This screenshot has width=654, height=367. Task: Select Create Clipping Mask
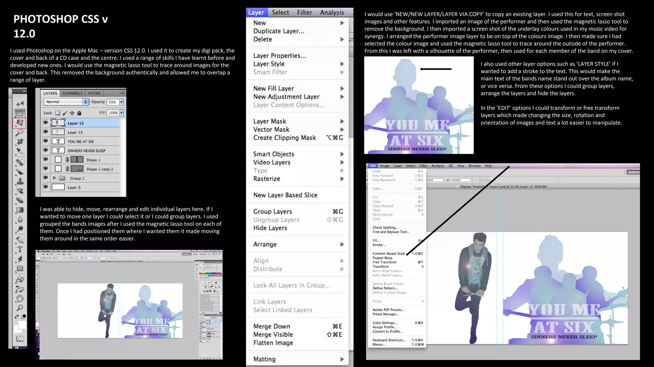pyautogui.click(x=298, y=138)
